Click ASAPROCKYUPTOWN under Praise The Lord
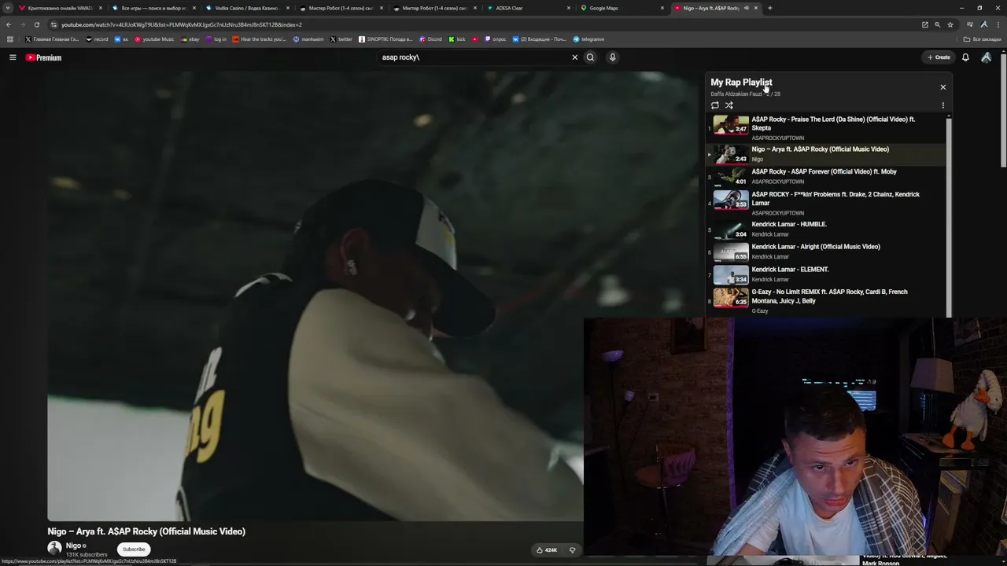This screenshot has height=566, width=1007. click(x=777, y=138)
